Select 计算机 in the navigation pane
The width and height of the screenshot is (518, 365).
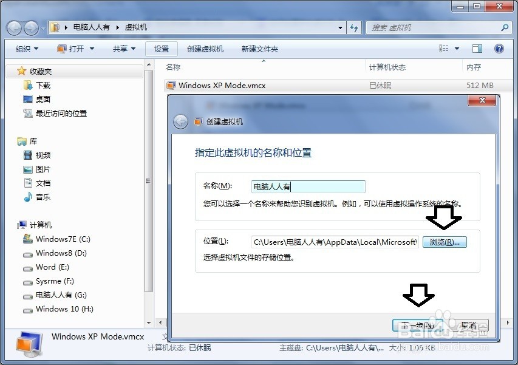click(40, 225)
